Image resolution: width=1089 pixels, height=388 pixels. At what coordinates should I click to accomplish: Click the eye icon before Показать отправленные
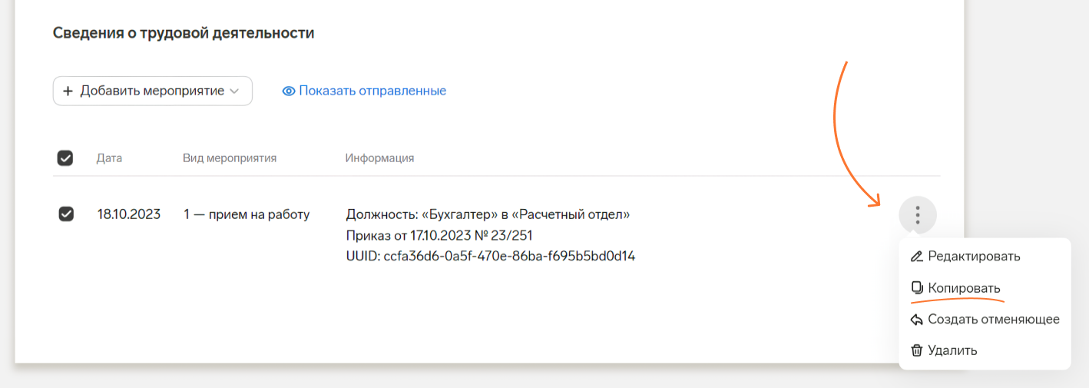[289, 91]
